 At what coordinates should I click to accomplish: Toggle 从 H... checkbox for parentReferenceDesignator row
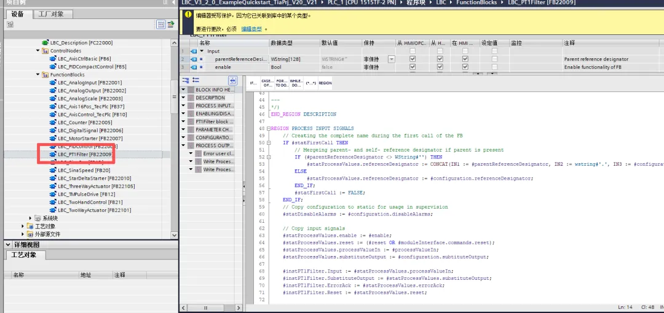coord(440,59)
